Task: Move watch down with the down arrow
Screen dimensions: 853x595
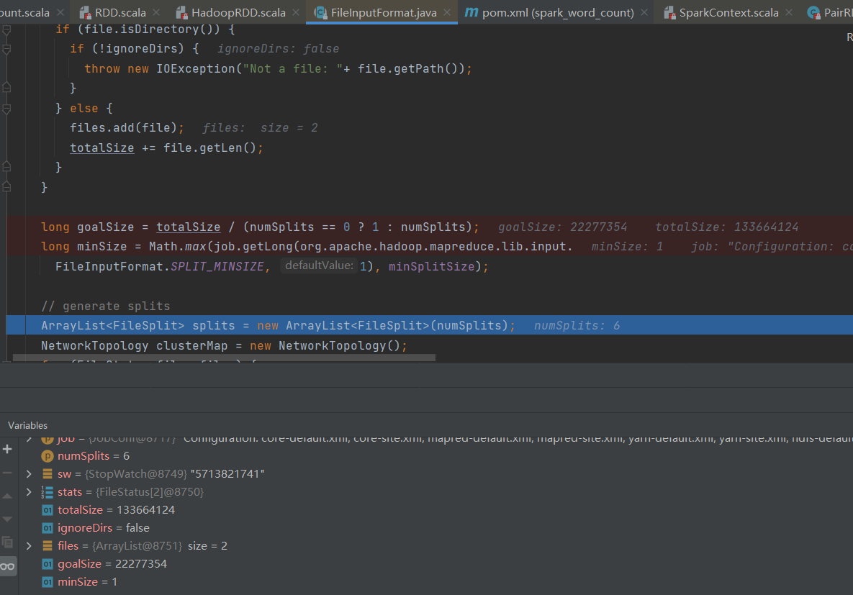Action: (7, 519)
